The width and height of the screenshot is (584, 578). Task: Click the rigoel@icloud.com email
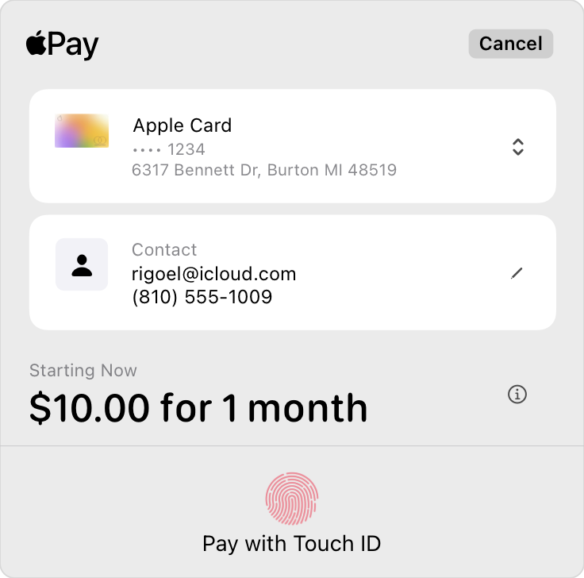tap(213, 274)
